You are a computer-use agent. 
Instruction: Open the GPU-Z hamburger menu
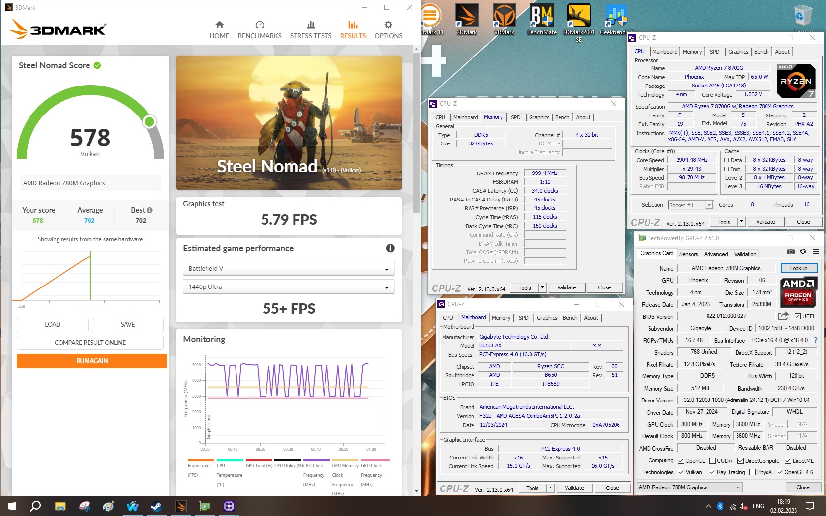(x=816, y=251)
